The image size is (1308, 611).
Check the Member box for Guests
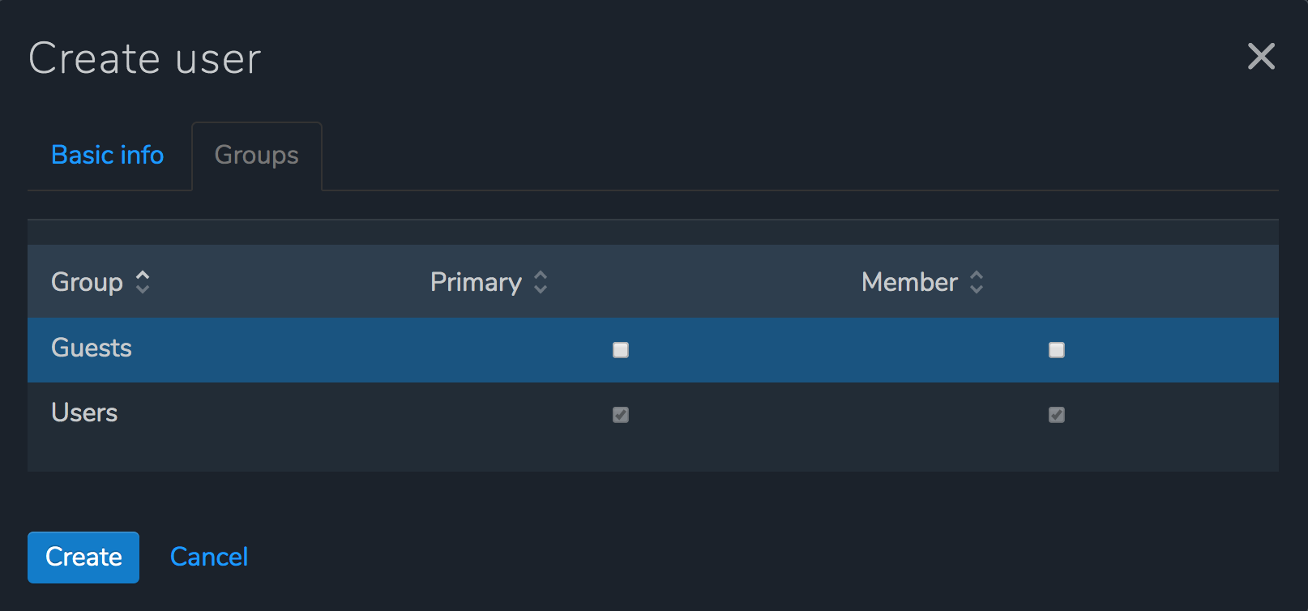(1056, 350)
